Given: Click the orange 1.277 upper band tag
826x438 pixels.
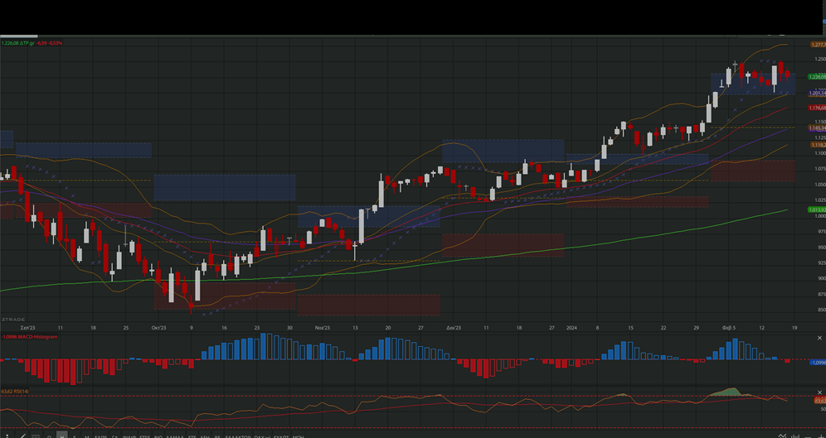Looking at the screenshot, I should [x=818, y=46].
